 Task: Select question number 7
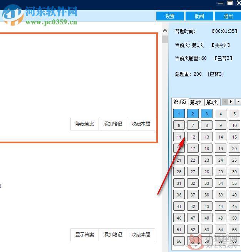193,125
